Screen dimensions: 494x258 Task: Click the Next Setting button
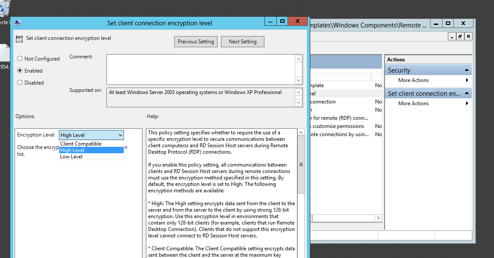coord(242,42)
